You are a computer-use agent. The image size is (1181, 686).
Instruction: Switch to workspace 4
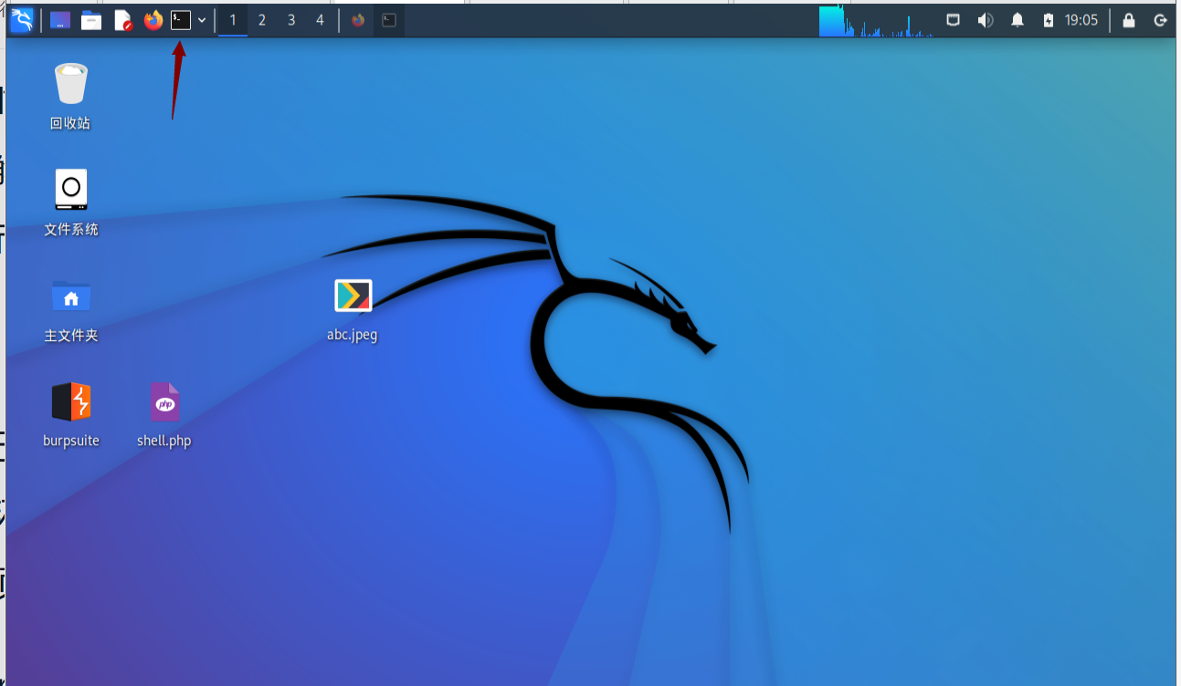[320, 20]
